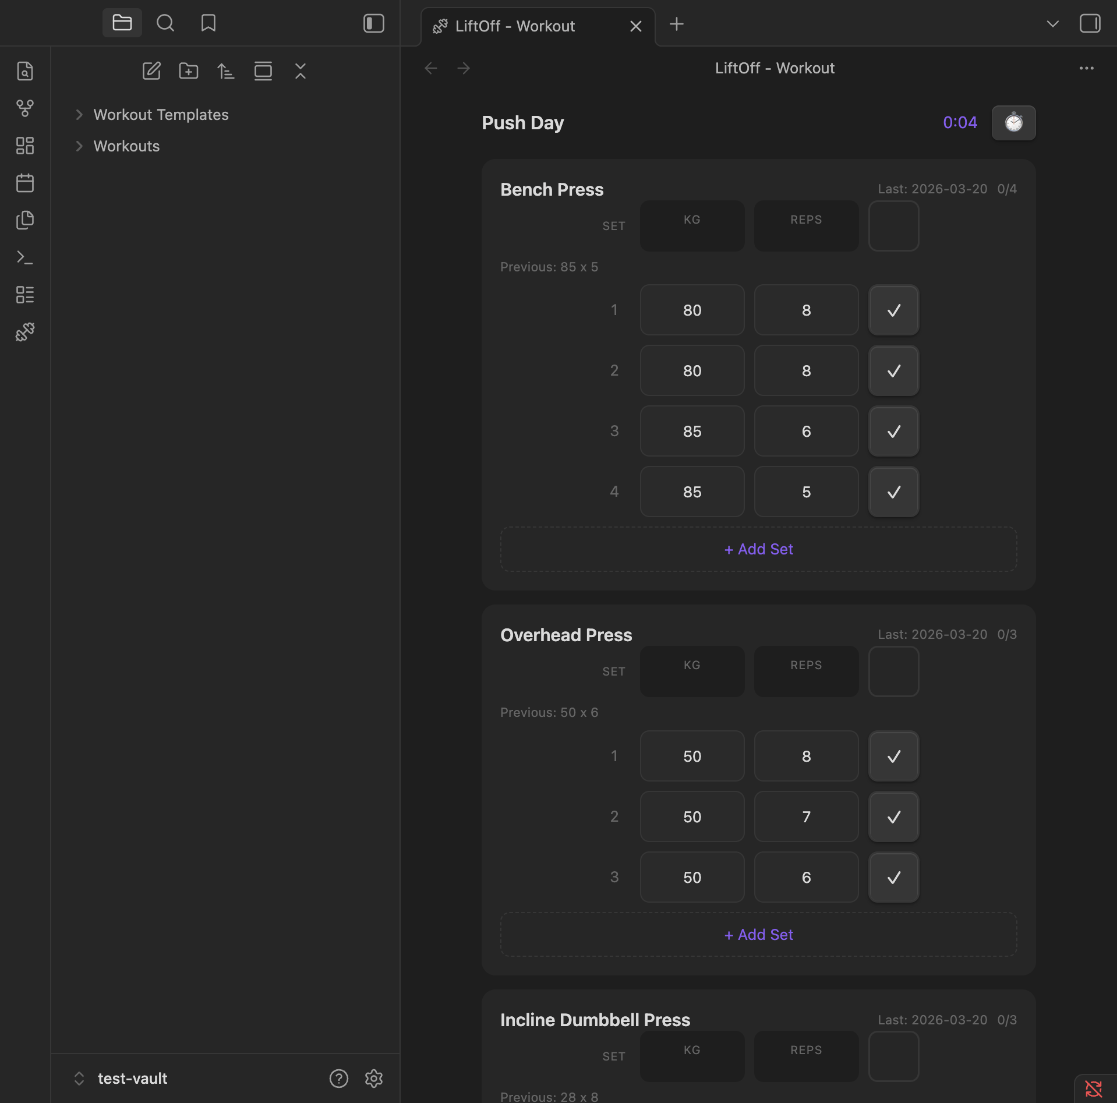Open a new tab with the plus icon
This screenshot has height=1103, width=1117.
677,24
